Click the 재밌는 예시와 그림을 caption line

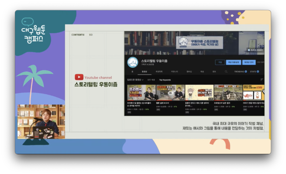223,128
